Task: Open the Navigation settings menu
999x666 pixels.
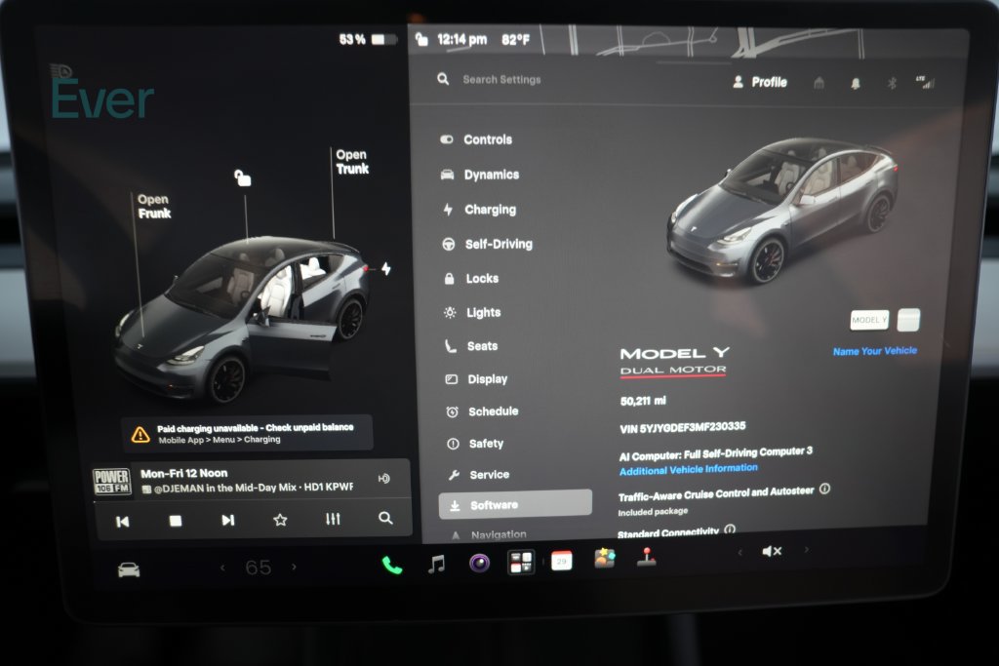Action: [489, 534]
